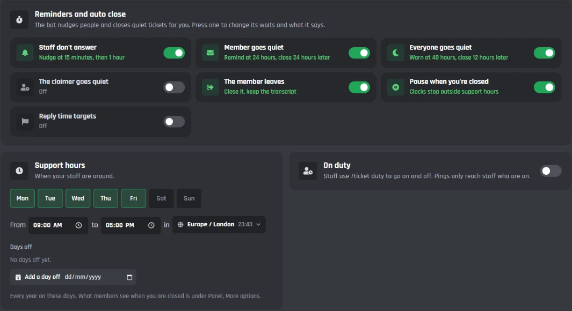Click the envelope icon for Member goes quiet
This screenshot has width=572, height=311.
(210, 53)
